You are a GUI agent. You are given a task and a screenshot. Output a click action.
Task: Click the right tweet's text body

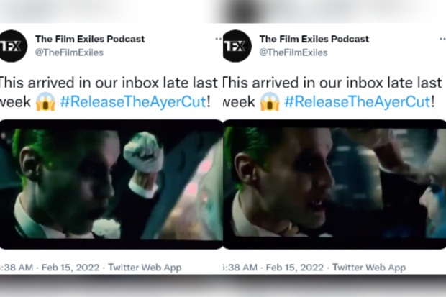(333, 92)
